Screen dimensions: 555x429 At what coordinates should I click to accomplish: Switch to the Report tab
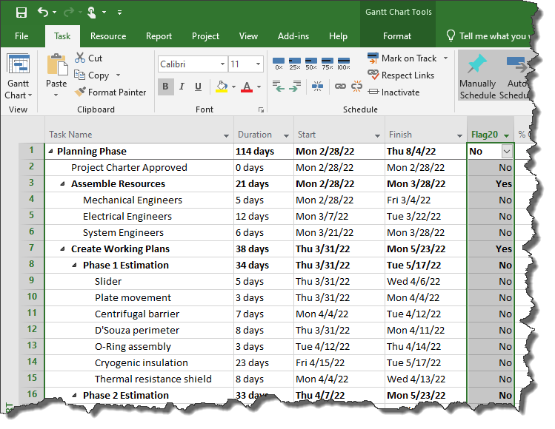(x=159, y=36)
